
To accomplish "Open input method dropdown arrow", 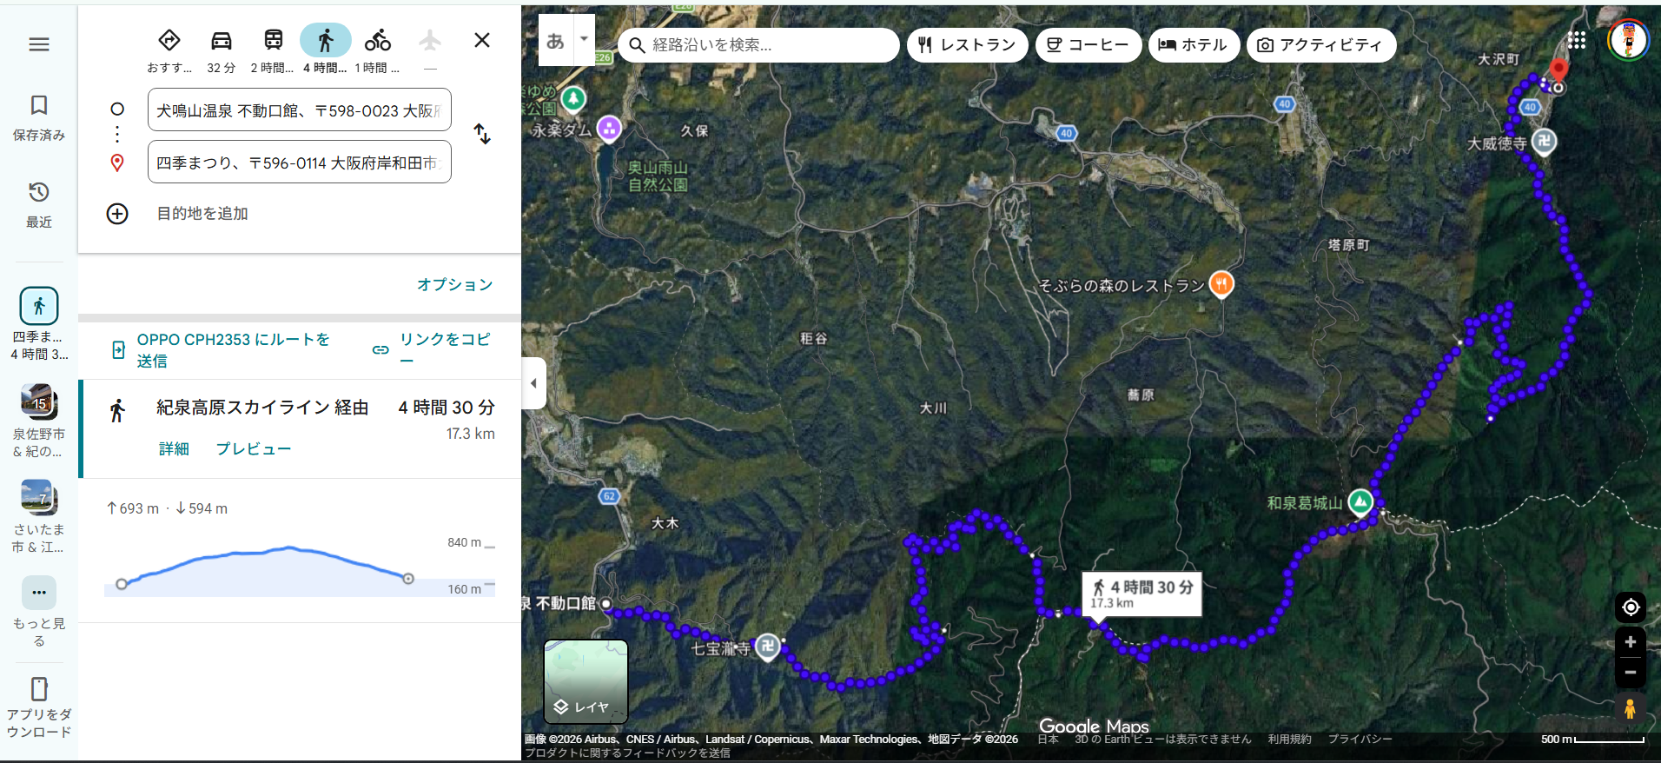I will [x=584, y=39].
